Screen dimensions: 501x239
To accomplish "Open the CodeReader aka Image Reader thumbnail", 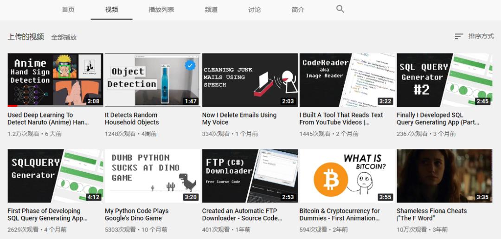I will 347,80.
